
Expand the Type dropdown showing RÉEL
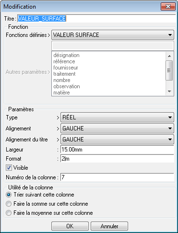[117, 117]
